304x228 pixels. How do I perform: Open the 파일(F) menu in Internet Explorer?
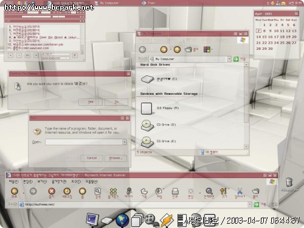click(13, 182)
